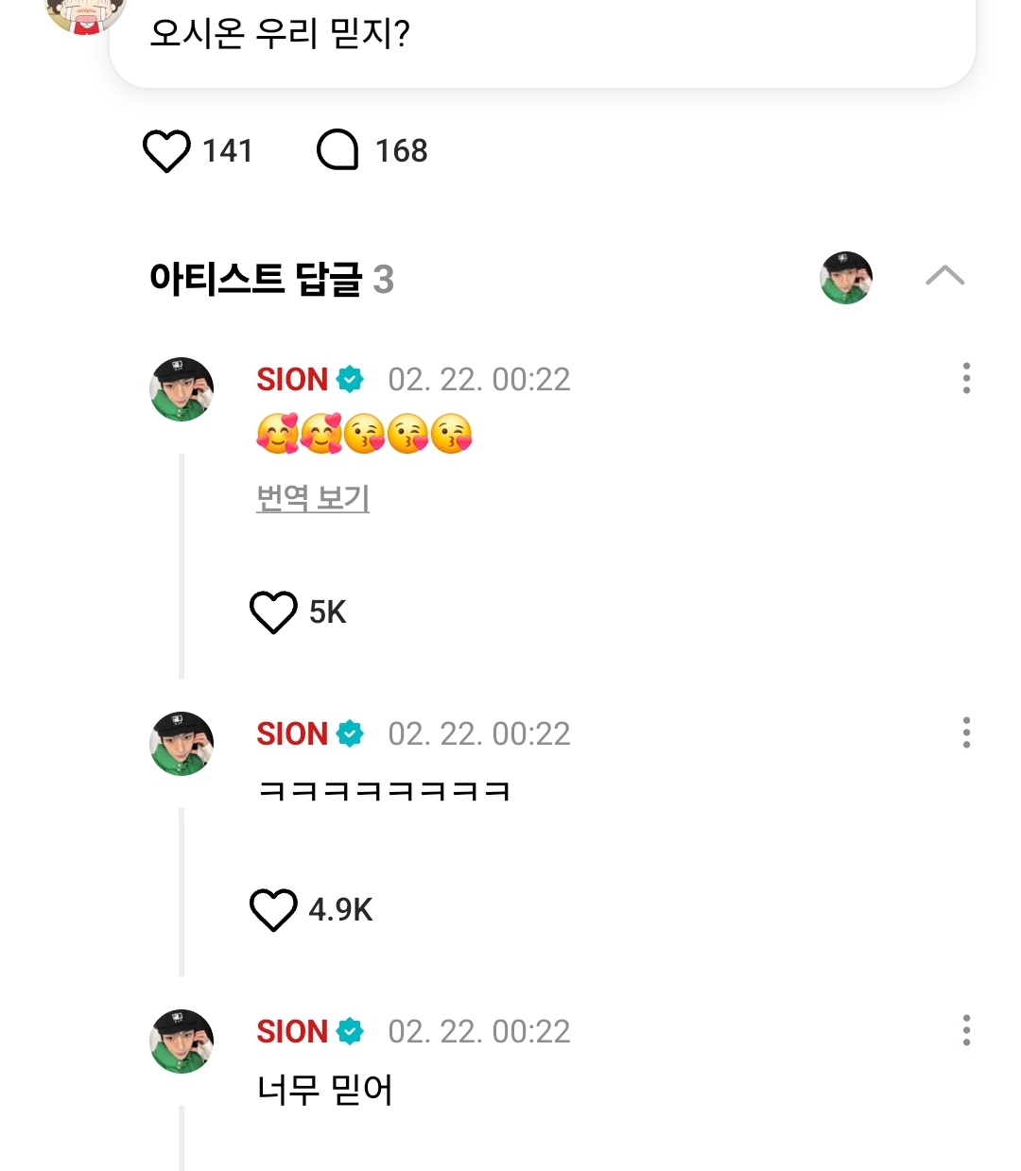Tap the artist avatar beside the collapse chevron
Screen dimensions: 1021x1171
[845, 278]
